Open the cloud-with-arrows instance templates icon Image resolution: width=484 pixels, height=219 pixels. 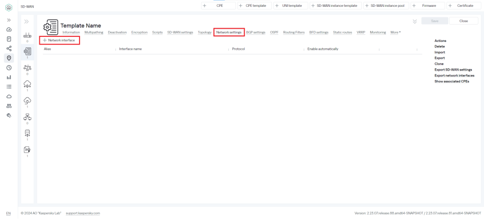(x=27, y=84)
